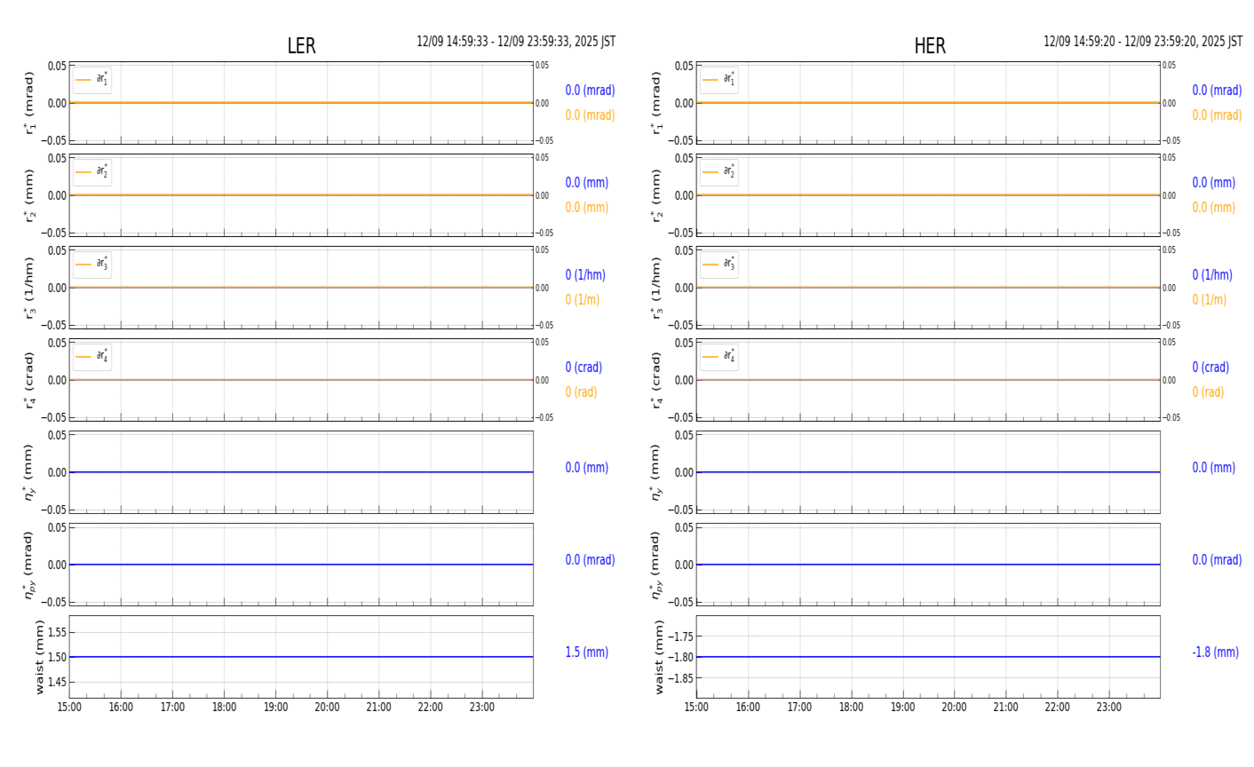Click the ∂r2* legend in HER panel
1254x767 pixels.
click(718, 172)
